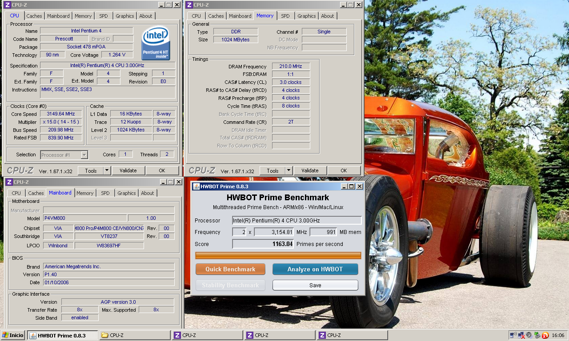Image resolution: width=569 pixels, height=341 pixels.
Task: Click the Score field showing 1163.04
Action: click(263, 244)
